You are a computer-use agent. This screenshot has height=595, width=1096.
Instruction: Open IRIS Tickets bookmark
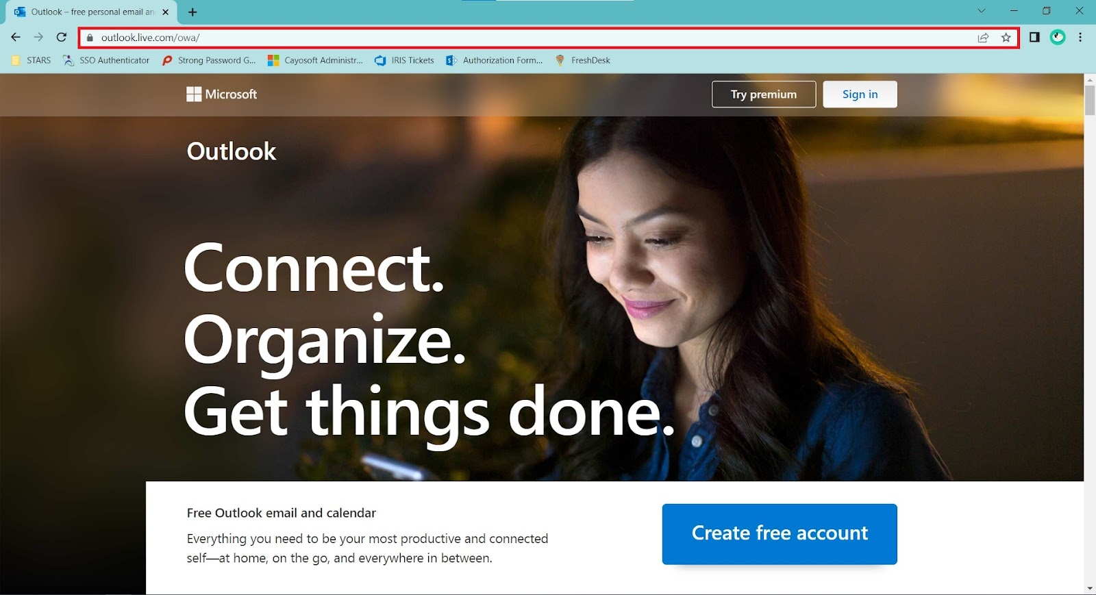[405, 60]
